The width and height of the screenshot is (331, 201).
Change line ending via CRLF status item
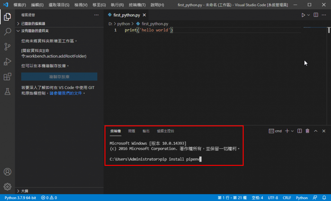(287, 198)
